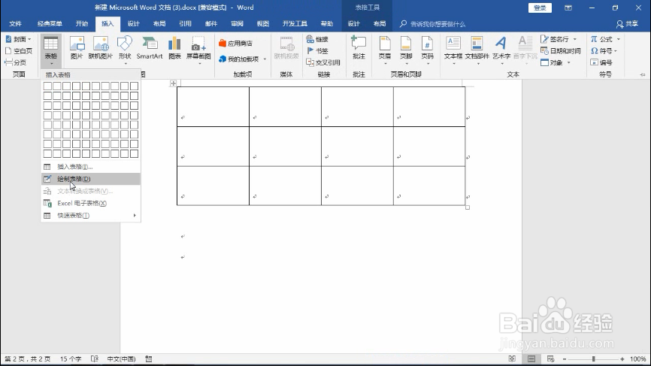Choose Draw Table (绘制表格) menu item

pos(91,179)
